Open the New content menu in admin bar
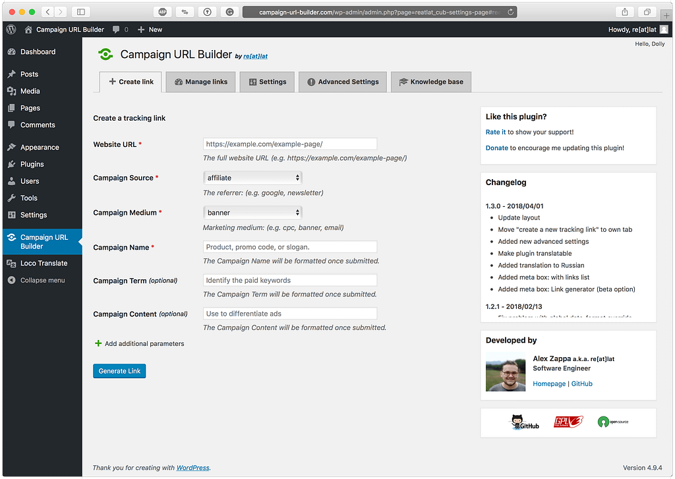The width and height of the screenshot is (675, 479). 150,30
